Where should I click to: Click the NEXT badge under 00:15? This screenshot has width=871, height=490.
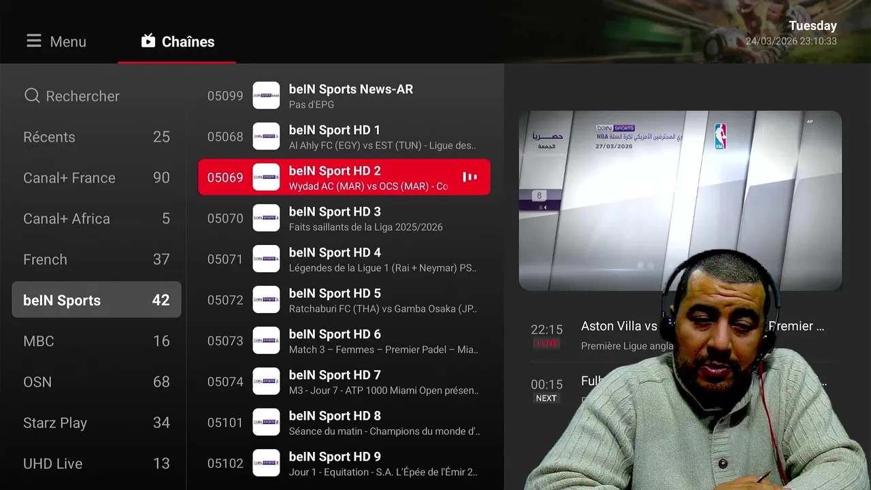click(546, 398)
